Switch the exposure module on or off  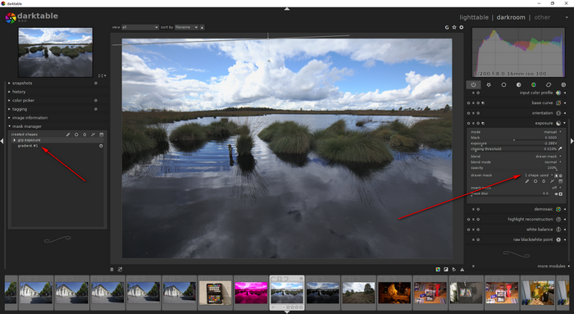coord(468,123)
